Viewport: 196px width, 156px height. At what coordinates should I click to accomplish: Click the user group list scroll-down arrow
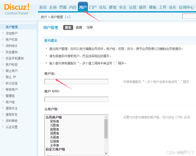(106, 153)
